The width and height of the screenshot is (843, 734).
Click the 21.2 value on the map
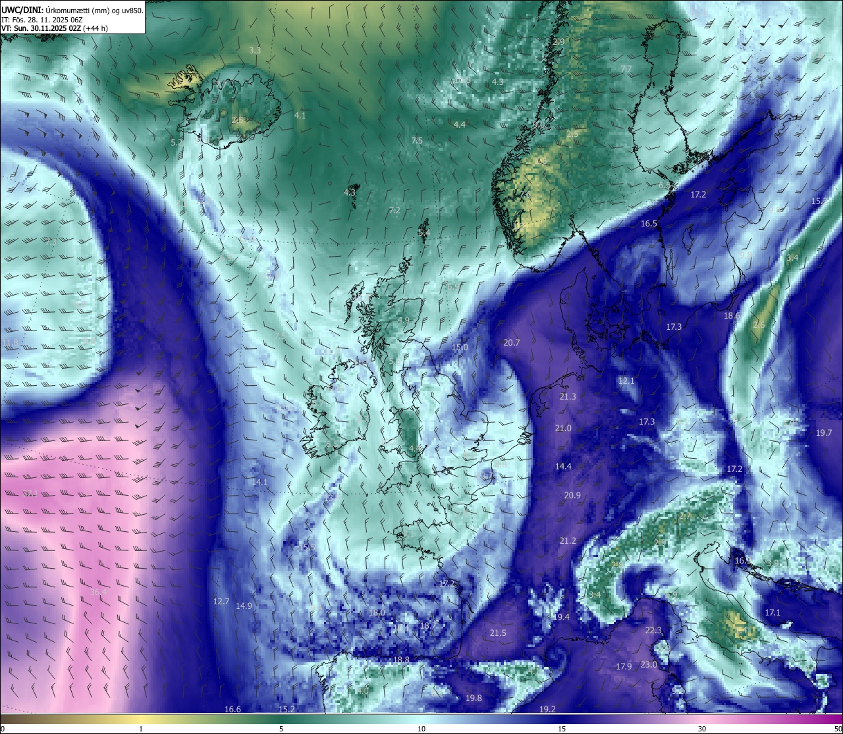568,541
